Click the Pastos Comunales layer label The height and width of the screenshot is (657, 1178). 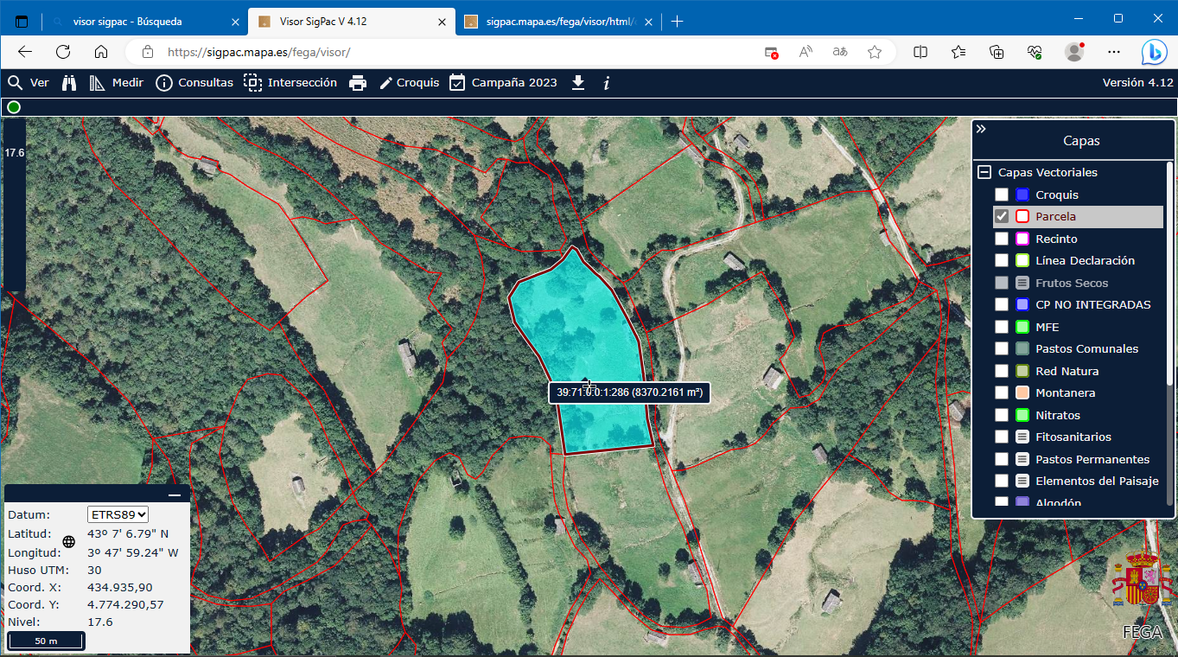pyautogui.click(x=1086, y=348)
